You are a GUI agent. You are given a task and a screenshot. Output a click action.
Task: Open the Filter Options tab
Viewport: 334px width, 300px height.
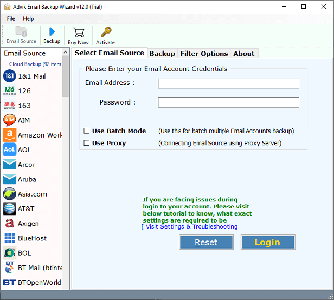click(x=204, y=54)
